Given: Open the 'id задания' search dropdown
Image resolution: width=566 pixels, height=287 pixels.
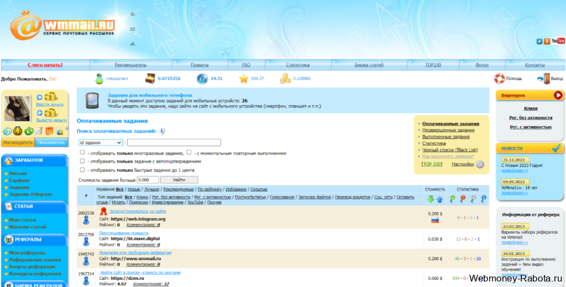Looking at the screenshot, I should pos(101,142).
